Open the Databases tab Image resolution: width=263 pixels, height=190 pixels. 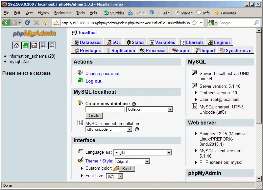coord(88,43)
